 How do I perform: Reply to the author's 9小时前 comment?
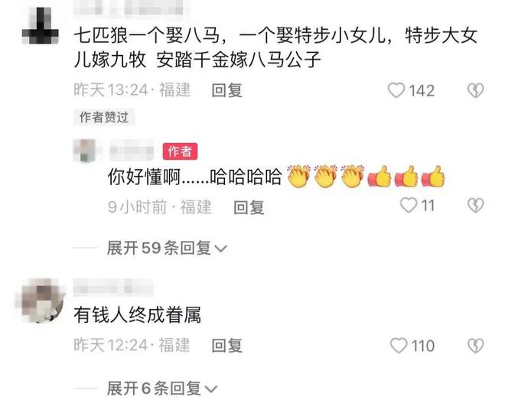point(249,207)
